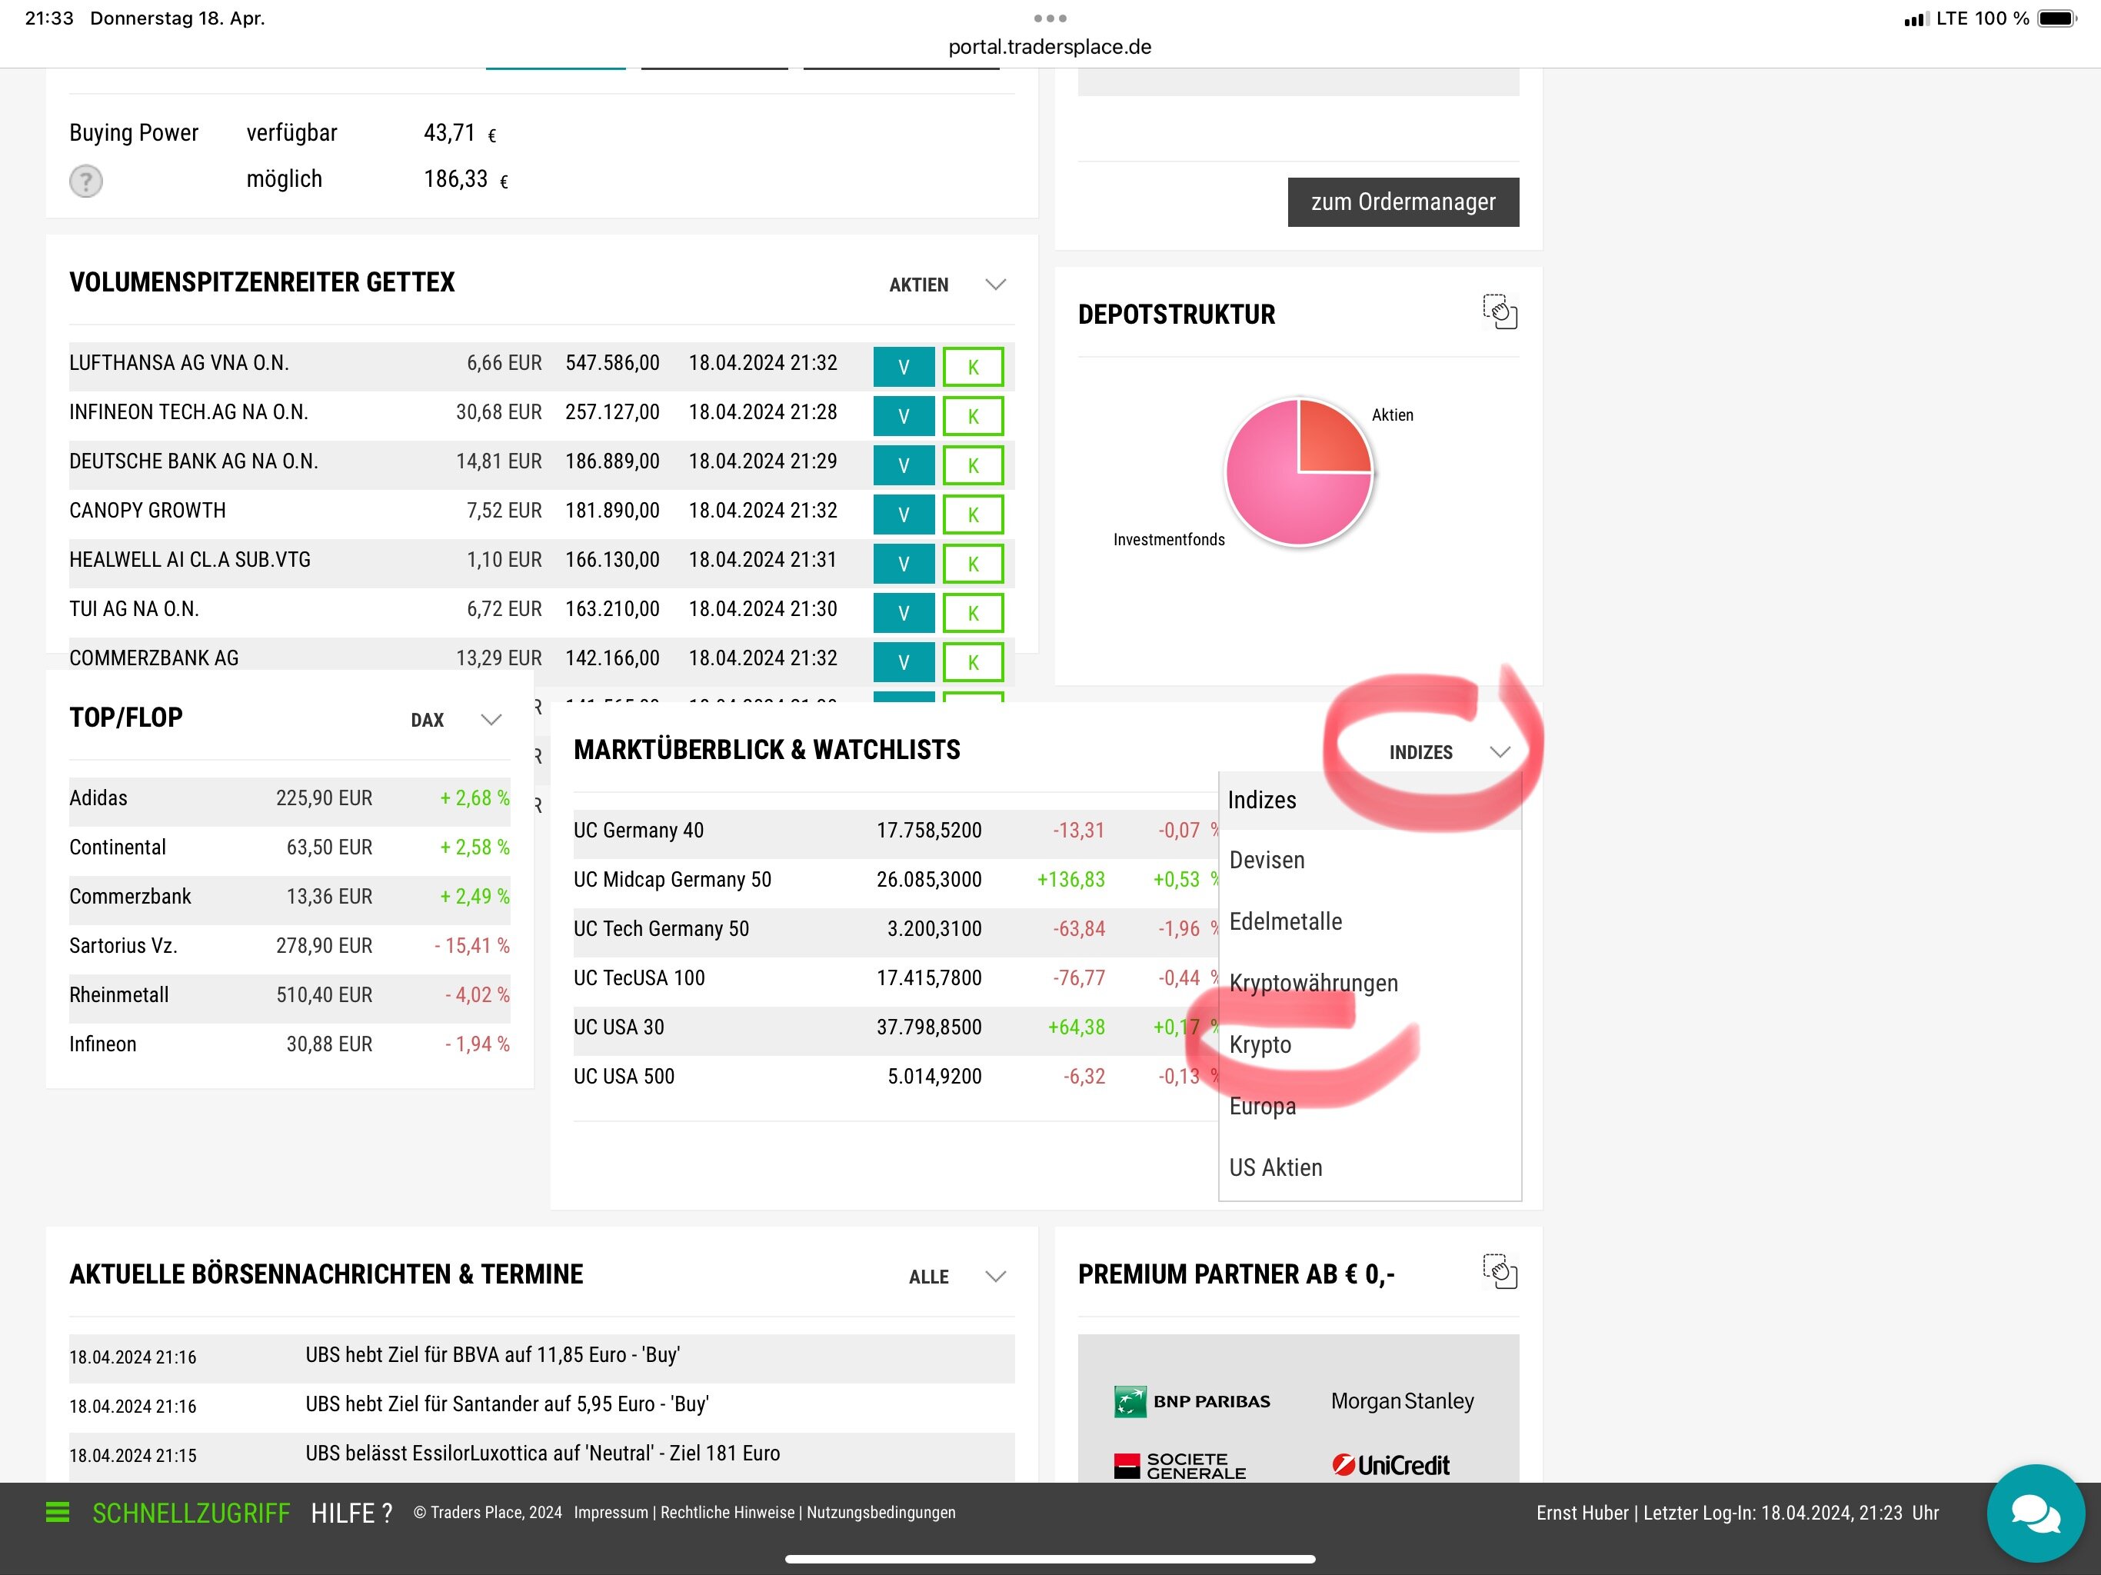
Task: Collapse the Indizes dropdown chevron
Action: click(1500, 751)
